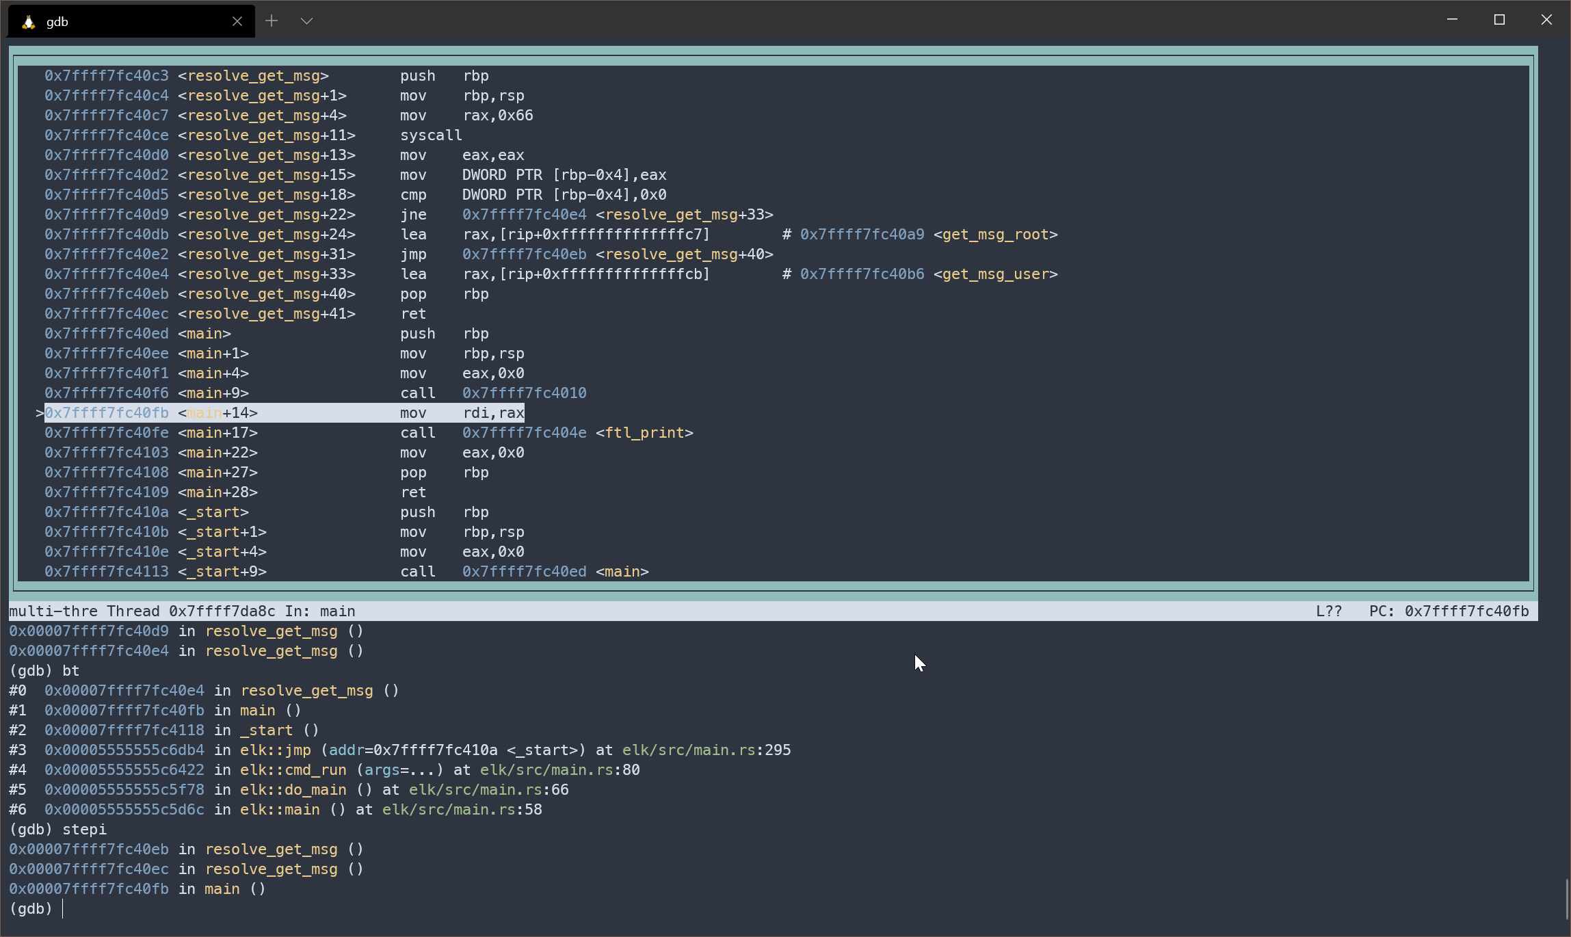Click the Thread label in status line
Viewport: 1571px width, 937px height.
[133, 611]
